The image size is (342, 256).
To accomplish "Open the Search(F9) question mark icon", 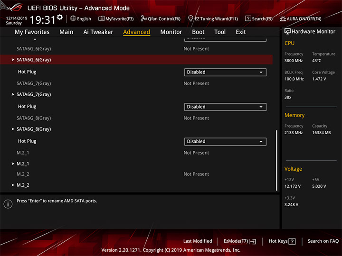I will 248,18.
